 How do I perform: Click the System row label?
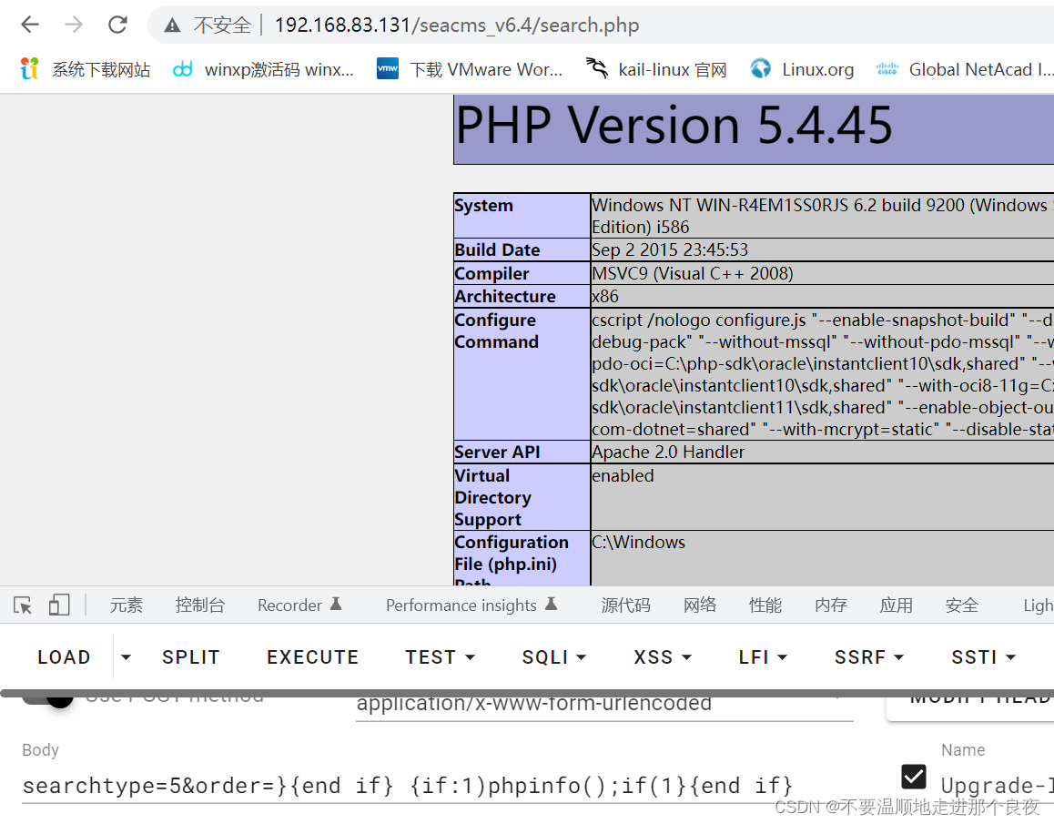point(483,205)
